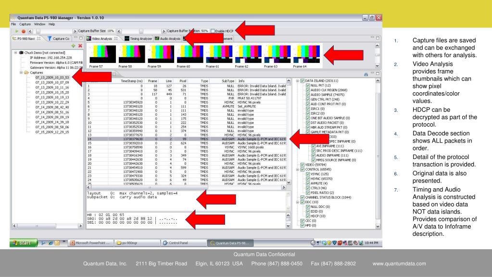Open the File menu
Viewport: 492px width, 277px height.
click(x=13, y=24)
